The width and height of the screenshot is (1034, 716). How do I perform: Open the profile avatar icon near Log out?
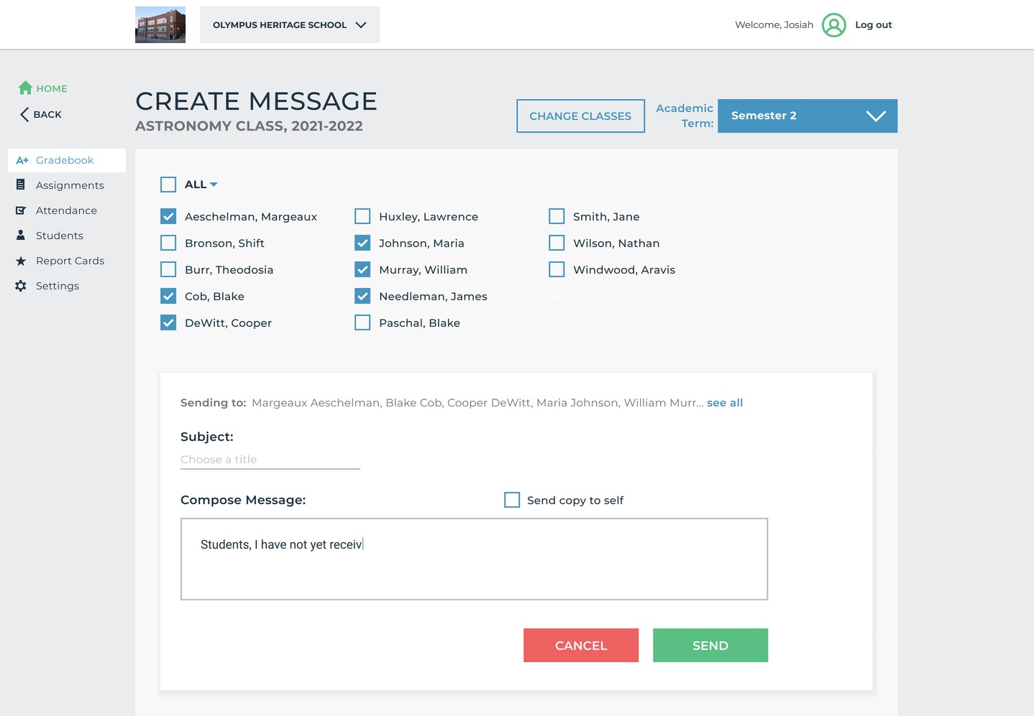[x=833, y=24]
